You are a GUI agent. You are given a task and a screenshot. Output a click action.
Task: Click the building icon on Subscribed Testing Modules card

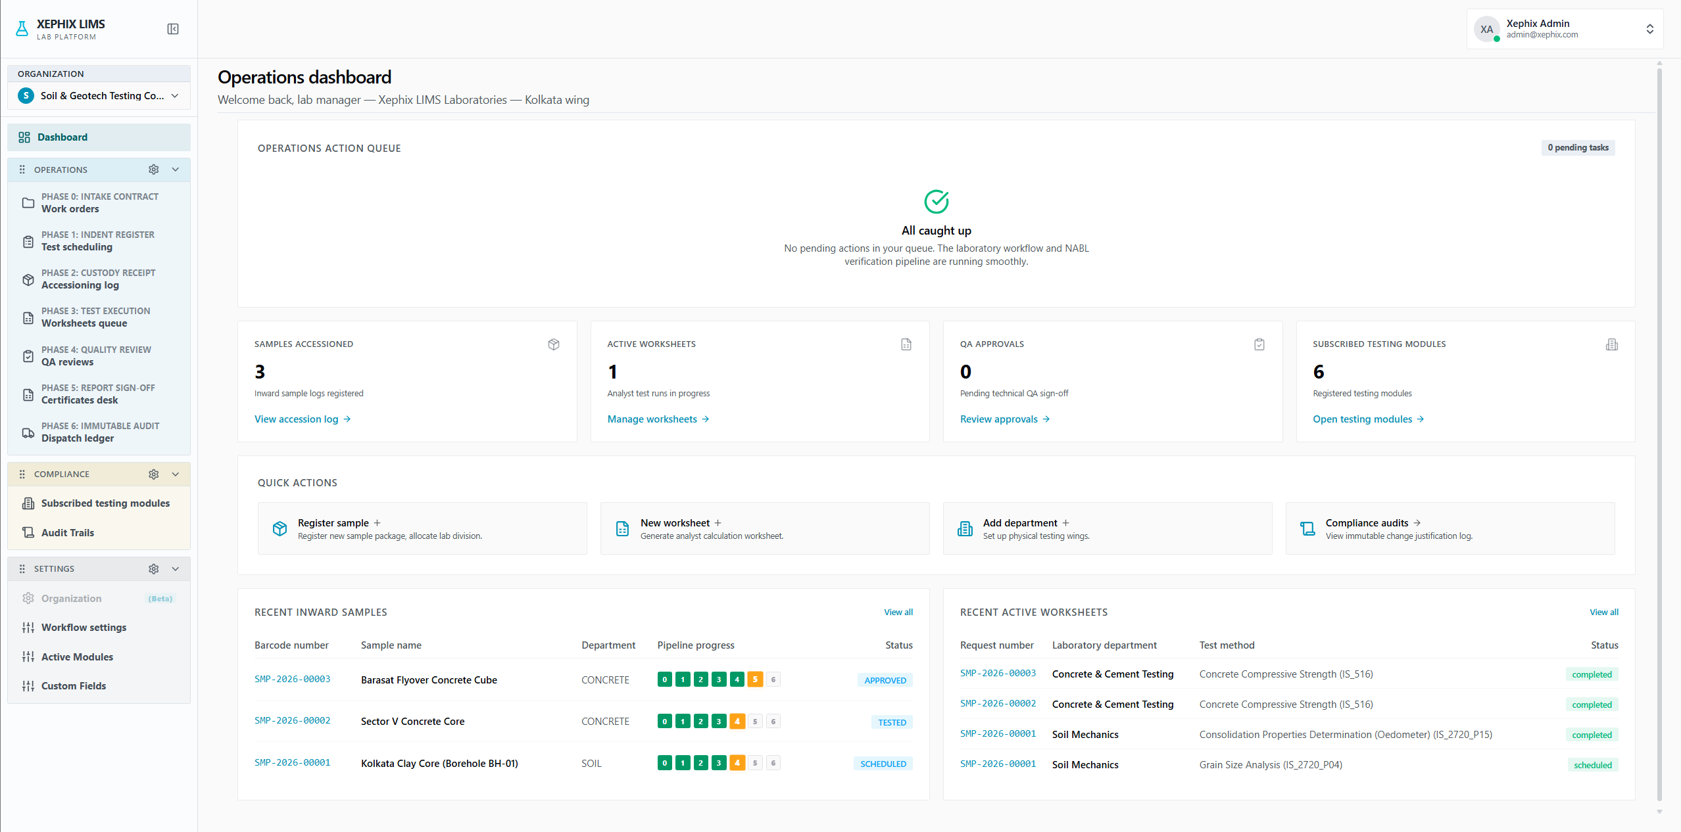(x=1612, y=344)
